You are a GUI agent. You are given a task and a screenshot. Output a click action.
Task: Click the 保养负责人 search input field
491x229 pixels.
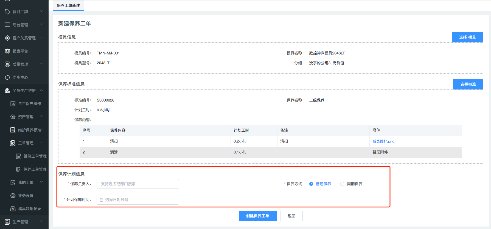tap(138, 184)
